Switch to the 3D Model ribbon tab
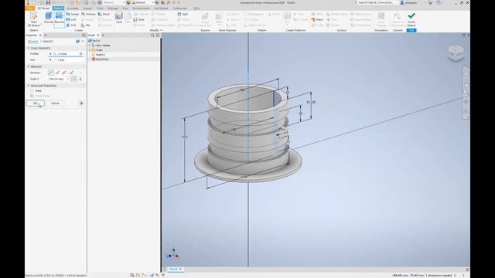 point(43,8)
